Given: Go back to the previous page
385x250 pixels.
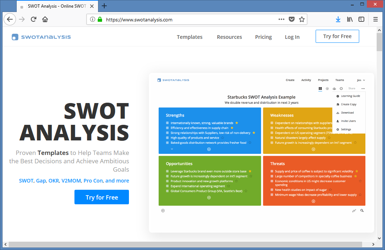Looking at the screenshot, I should click(10, 19).
